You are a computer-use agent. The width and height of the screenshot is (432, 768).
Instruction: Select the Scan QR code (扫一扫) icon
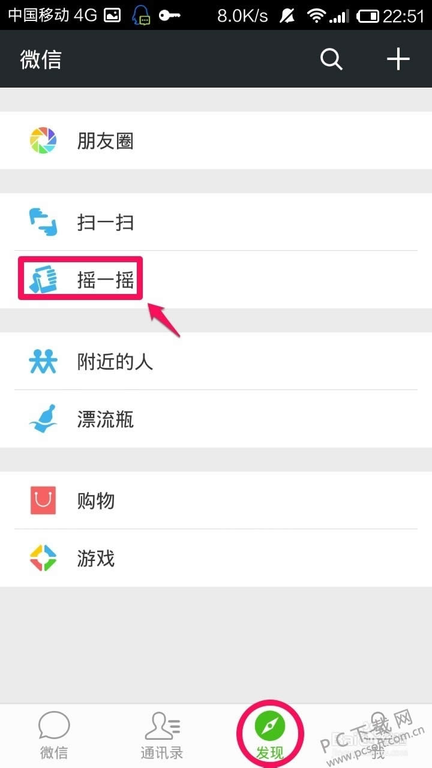[x=43, y=221]
